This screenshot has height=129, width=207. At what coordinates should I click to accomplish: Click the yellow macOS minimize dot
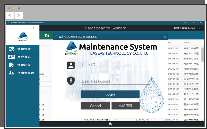pos(14,8)
